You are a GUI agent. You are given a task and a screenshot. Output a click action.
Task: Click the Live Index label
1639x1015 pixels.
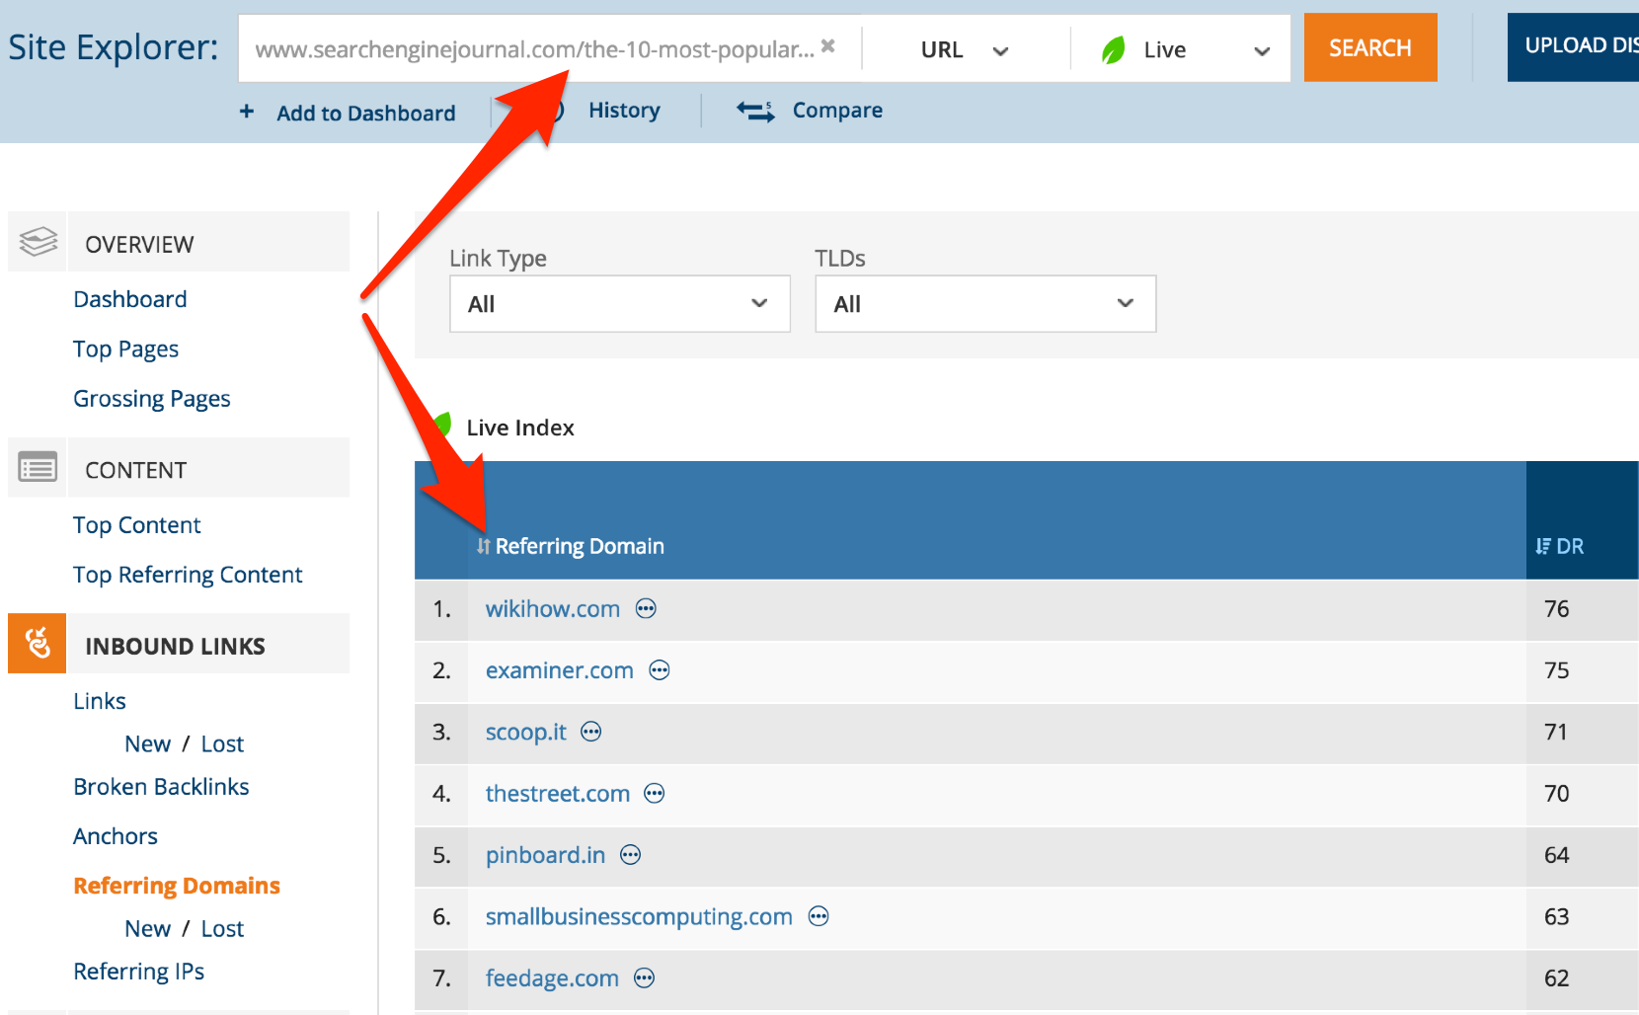(x=520, y=428)
